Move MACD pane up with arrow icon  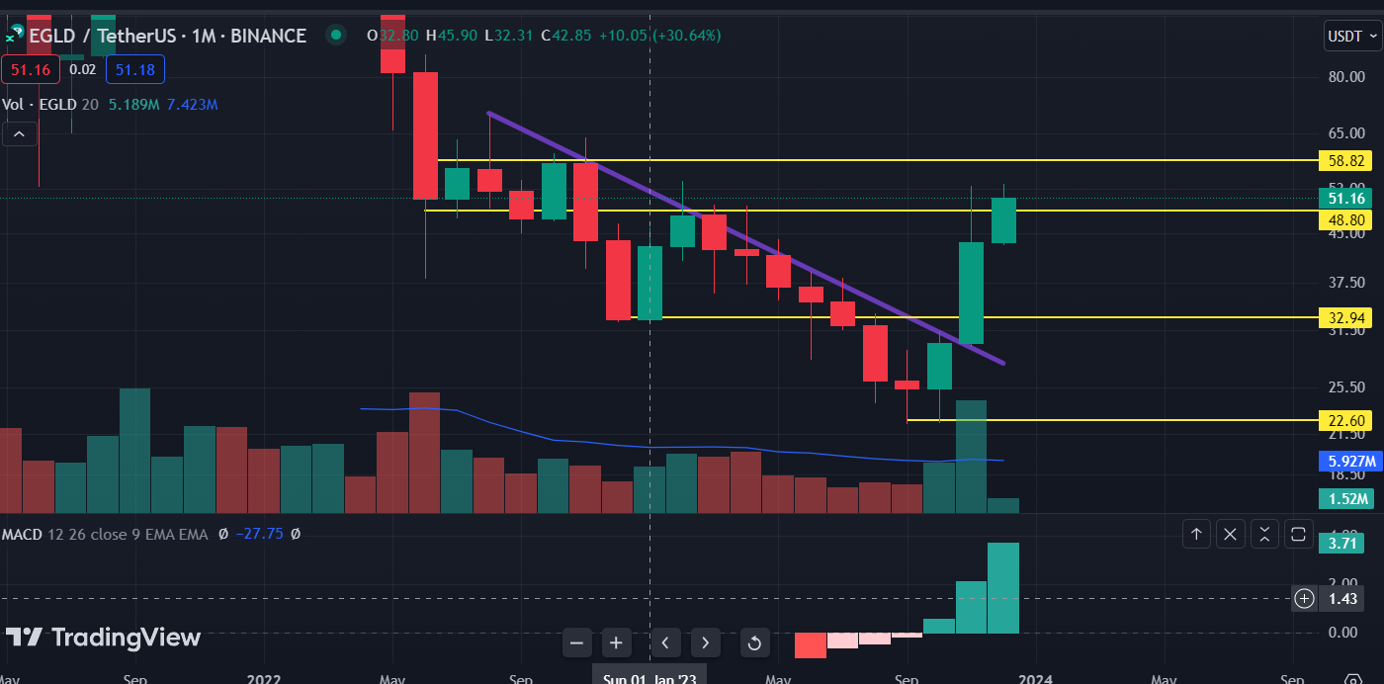[x=1196, y=535]
